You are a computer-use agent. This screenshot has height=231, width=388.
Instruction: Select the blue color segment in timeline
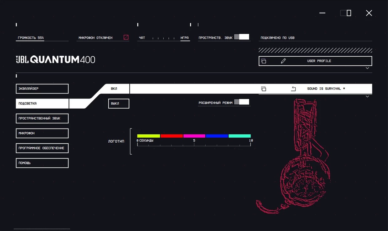tap(217, 136)
